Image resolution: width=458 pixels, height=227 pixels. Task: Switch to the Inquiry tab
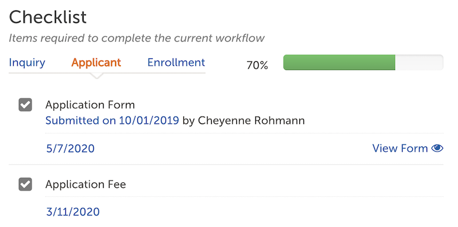point(27,62)
